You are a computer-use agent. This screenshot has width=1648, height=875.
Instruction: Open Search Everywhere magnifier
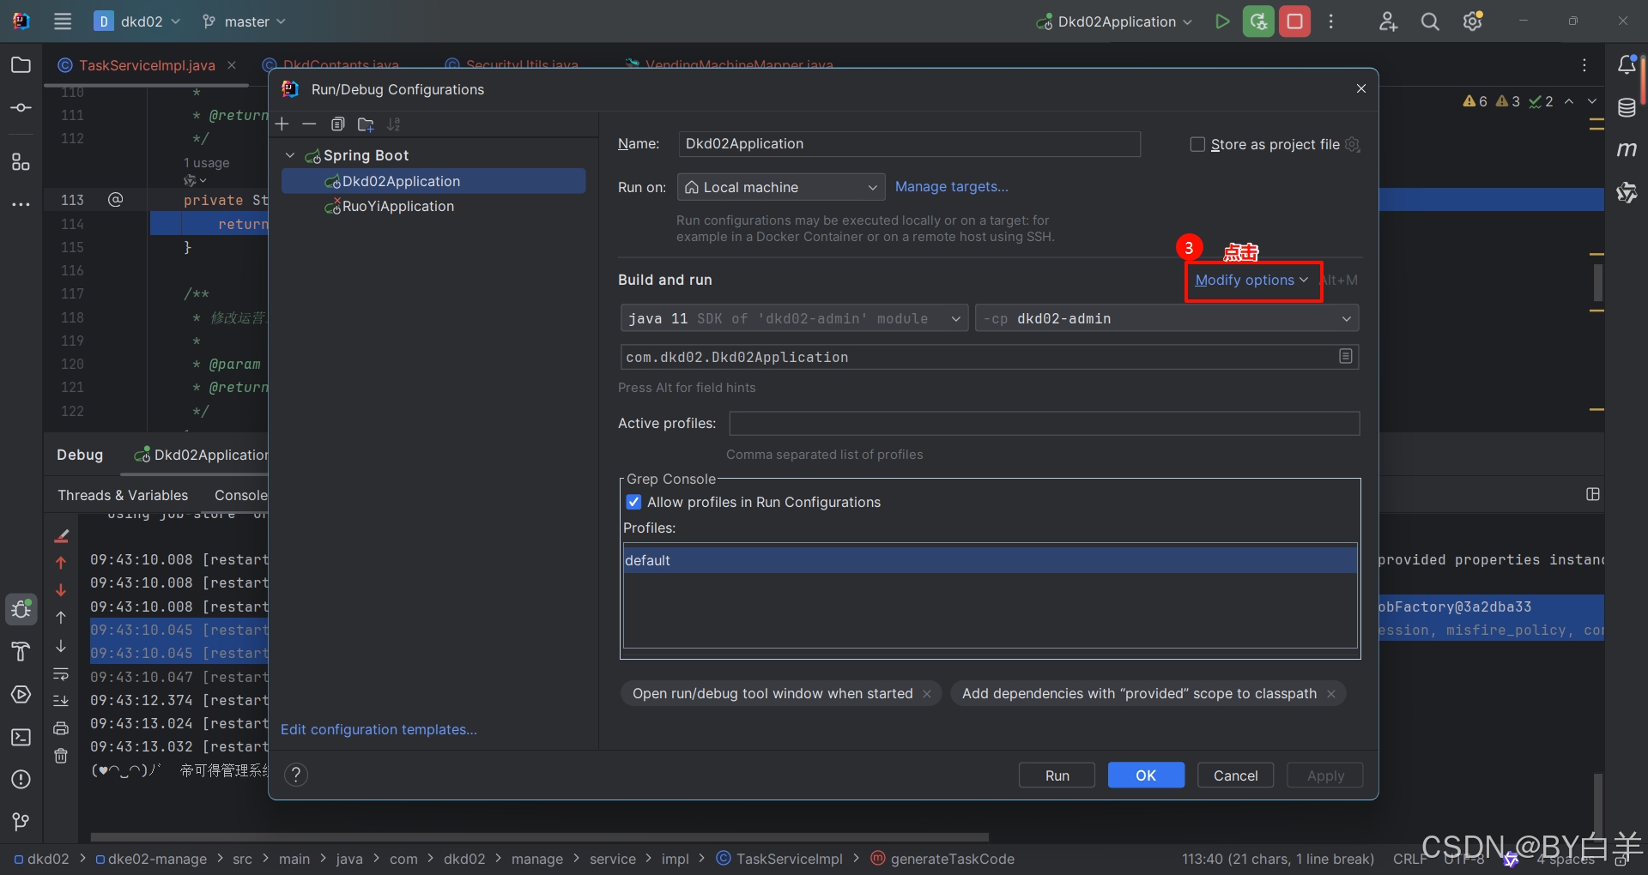(1430, 21)
